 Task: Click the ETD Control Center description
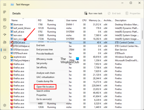[x=124, y=42]
